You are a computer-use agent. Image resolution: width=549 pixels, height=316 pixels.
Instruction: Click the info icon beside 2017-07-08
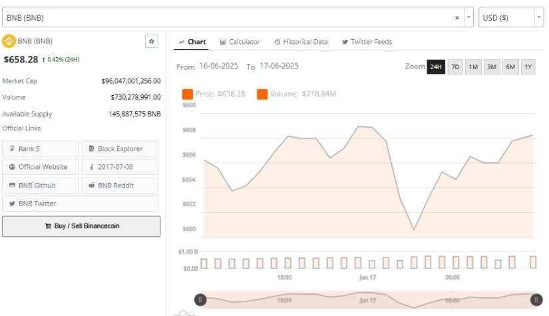tap(91, 167)
